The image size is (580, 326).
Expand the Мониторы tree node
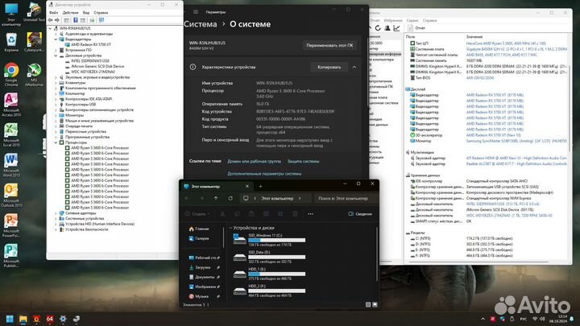[56, 115]
